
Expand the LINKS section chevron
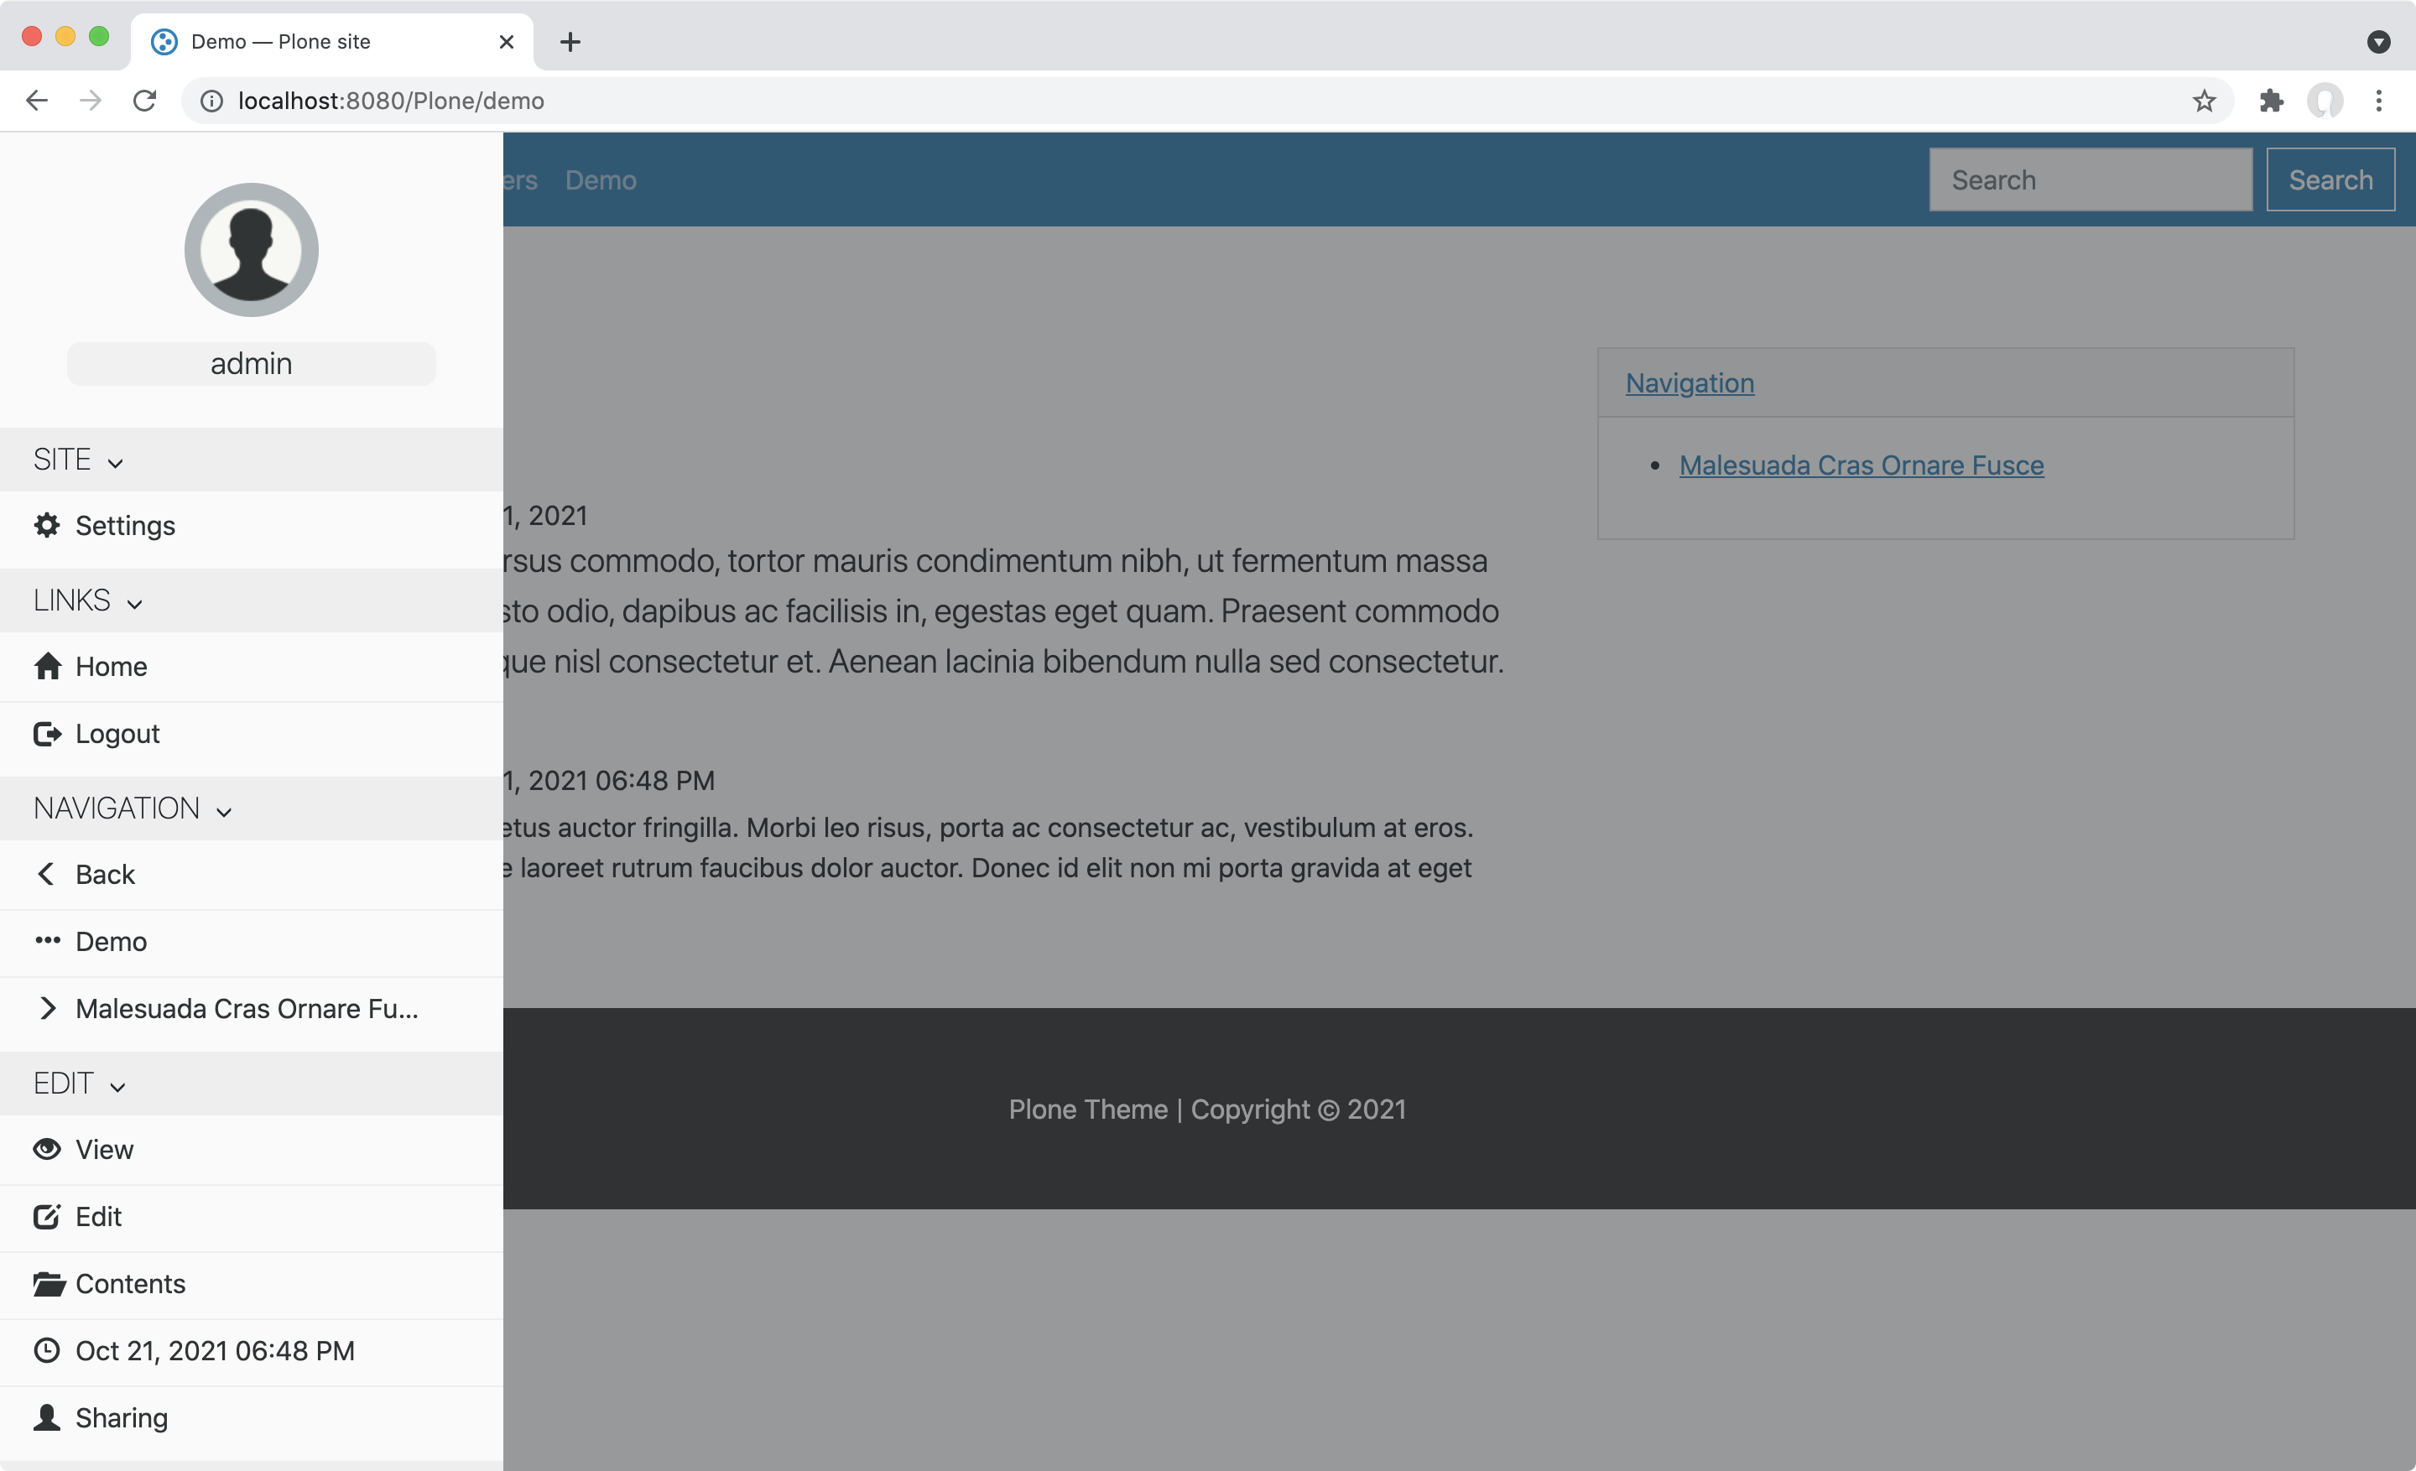pyautogui.click(x=134, y=602)
